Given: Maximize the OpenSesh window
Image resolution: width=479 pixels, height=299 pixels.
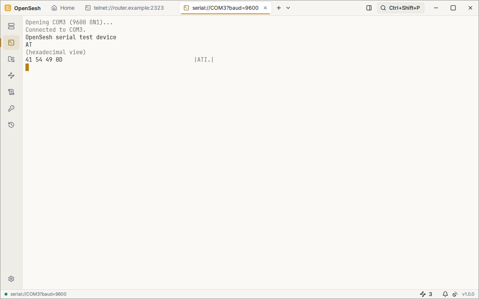Looking at the screenshot, I should 453,8.
